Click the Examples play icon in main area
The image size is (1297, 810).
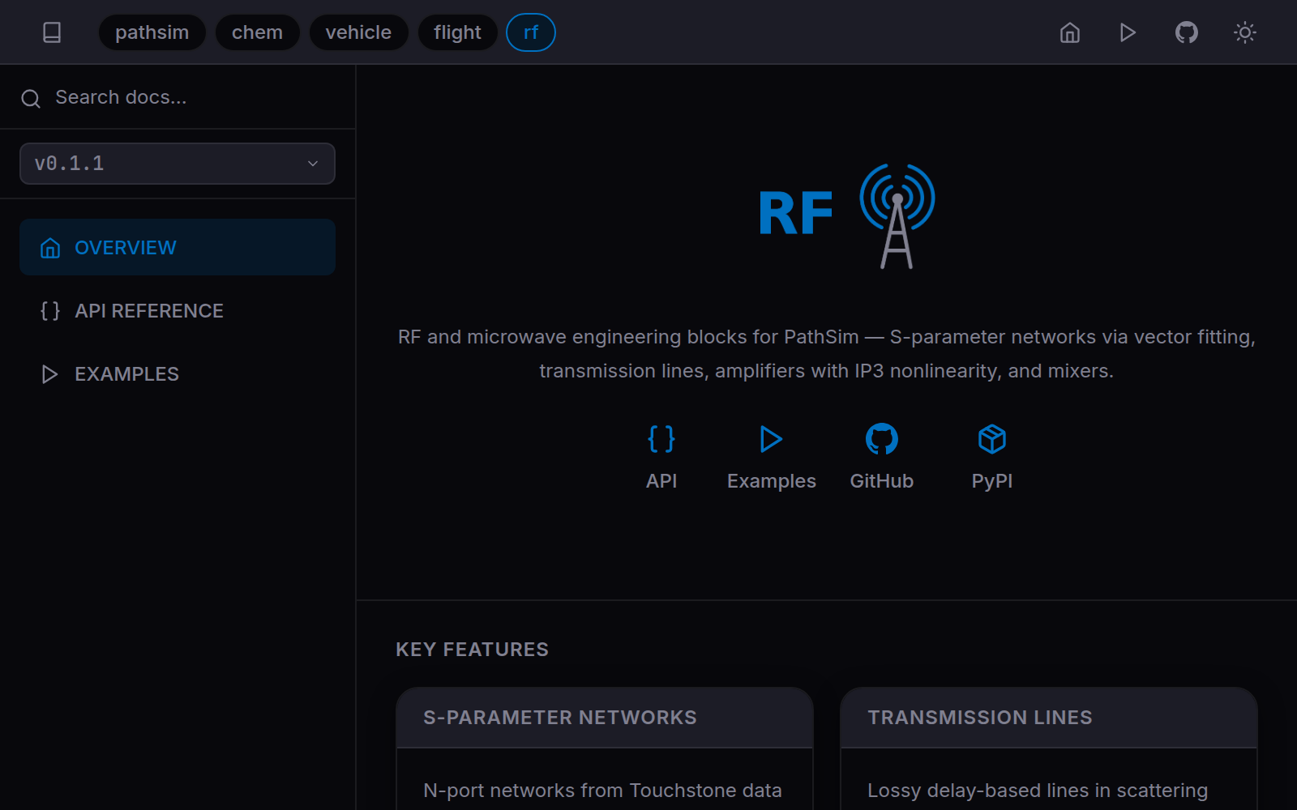771,440
